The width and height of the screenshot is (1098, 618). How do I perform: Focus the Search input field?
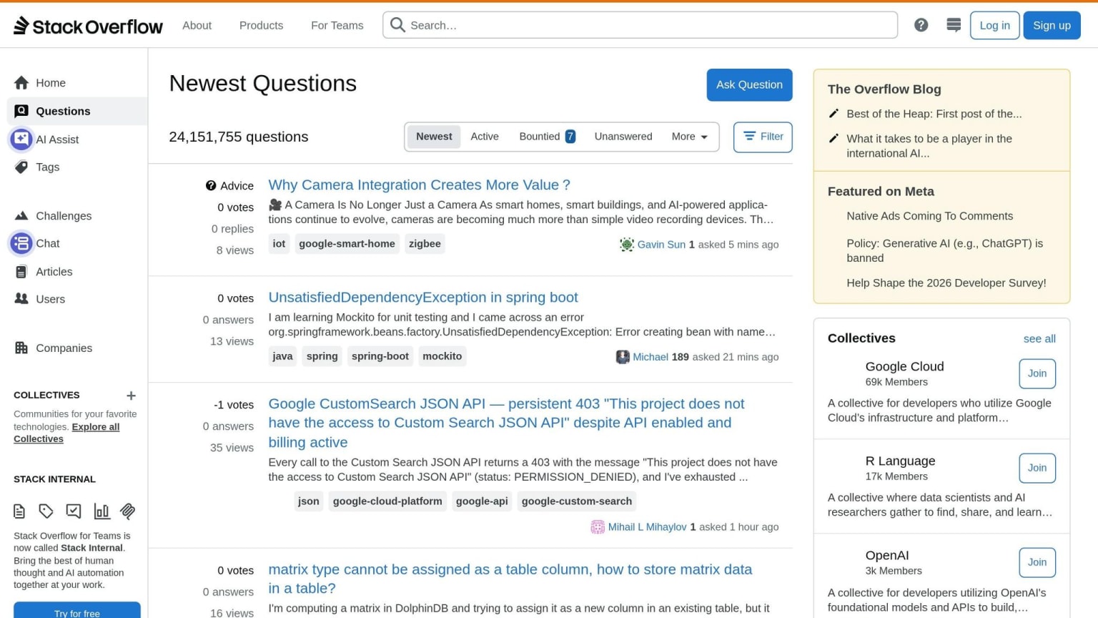pyautogui.click(x=640, y=25)
